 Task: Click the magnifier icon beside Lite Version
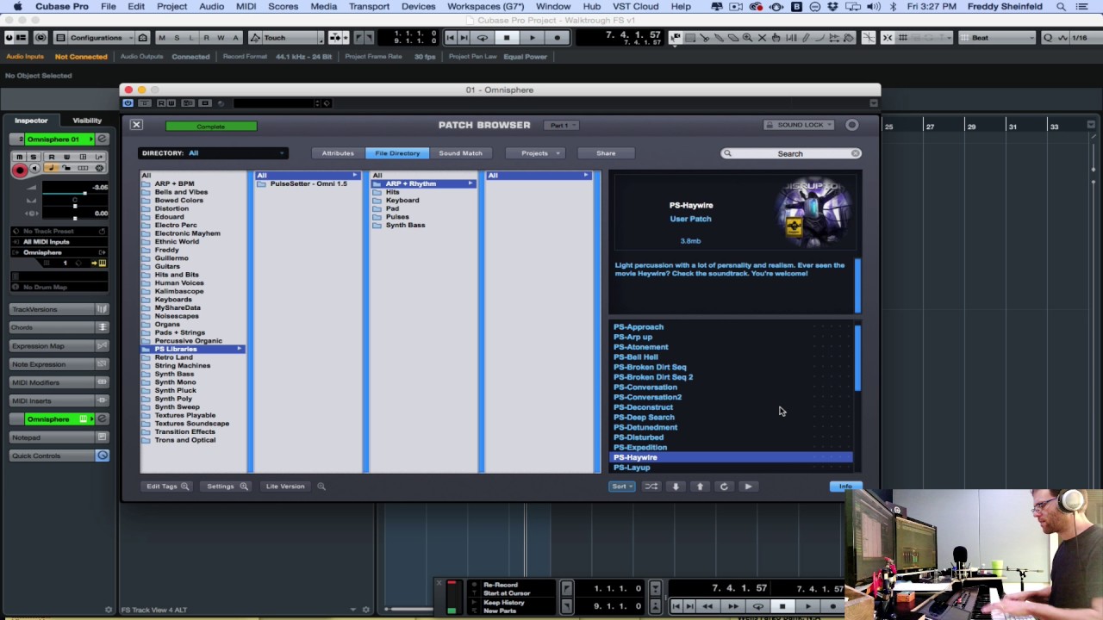[x=321, y=487]
